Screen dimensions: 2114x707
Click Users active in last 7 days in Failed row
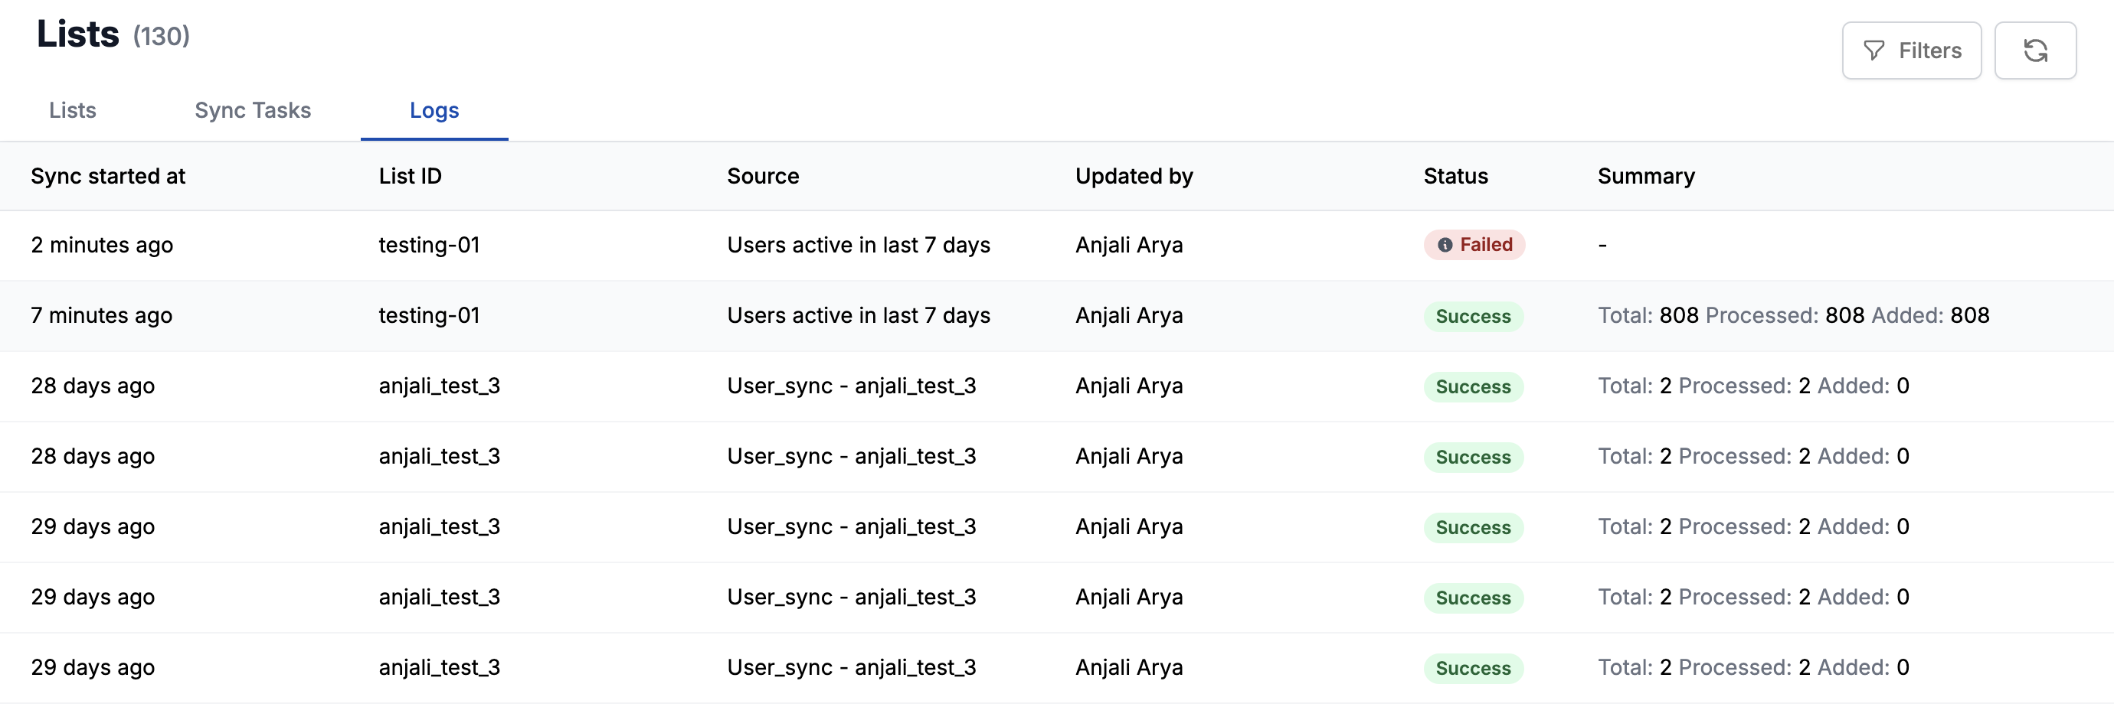(859, 246)
